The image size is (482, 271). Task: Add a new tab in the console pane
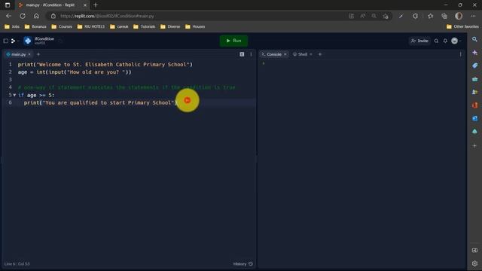319,54
